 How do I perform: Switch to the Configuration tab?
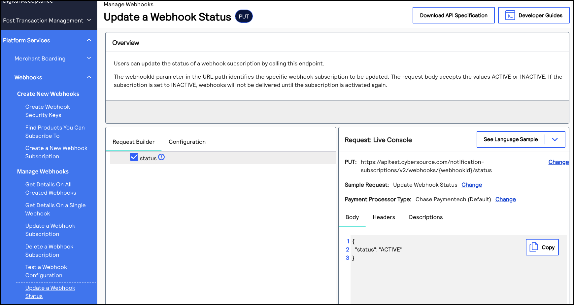point(187,141)
